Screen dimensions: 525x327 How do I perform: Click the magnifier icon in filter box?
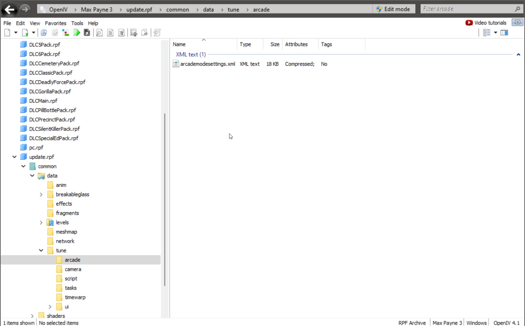[518, 9]
